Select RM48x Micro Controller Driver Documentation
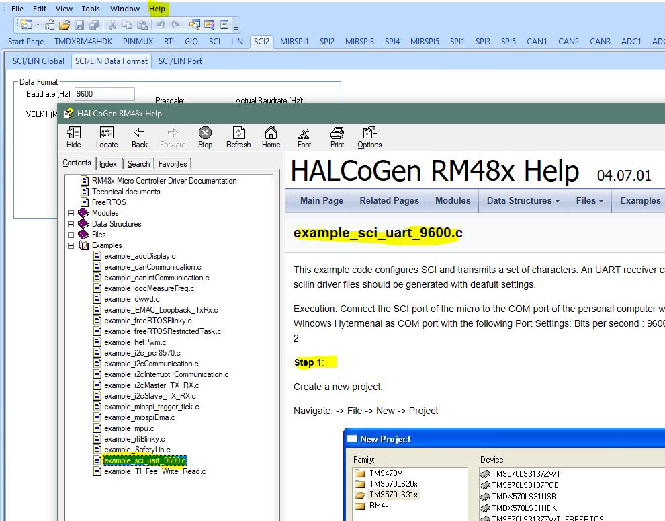The height and width of the screenshot is (521, 665). (164, 181)
